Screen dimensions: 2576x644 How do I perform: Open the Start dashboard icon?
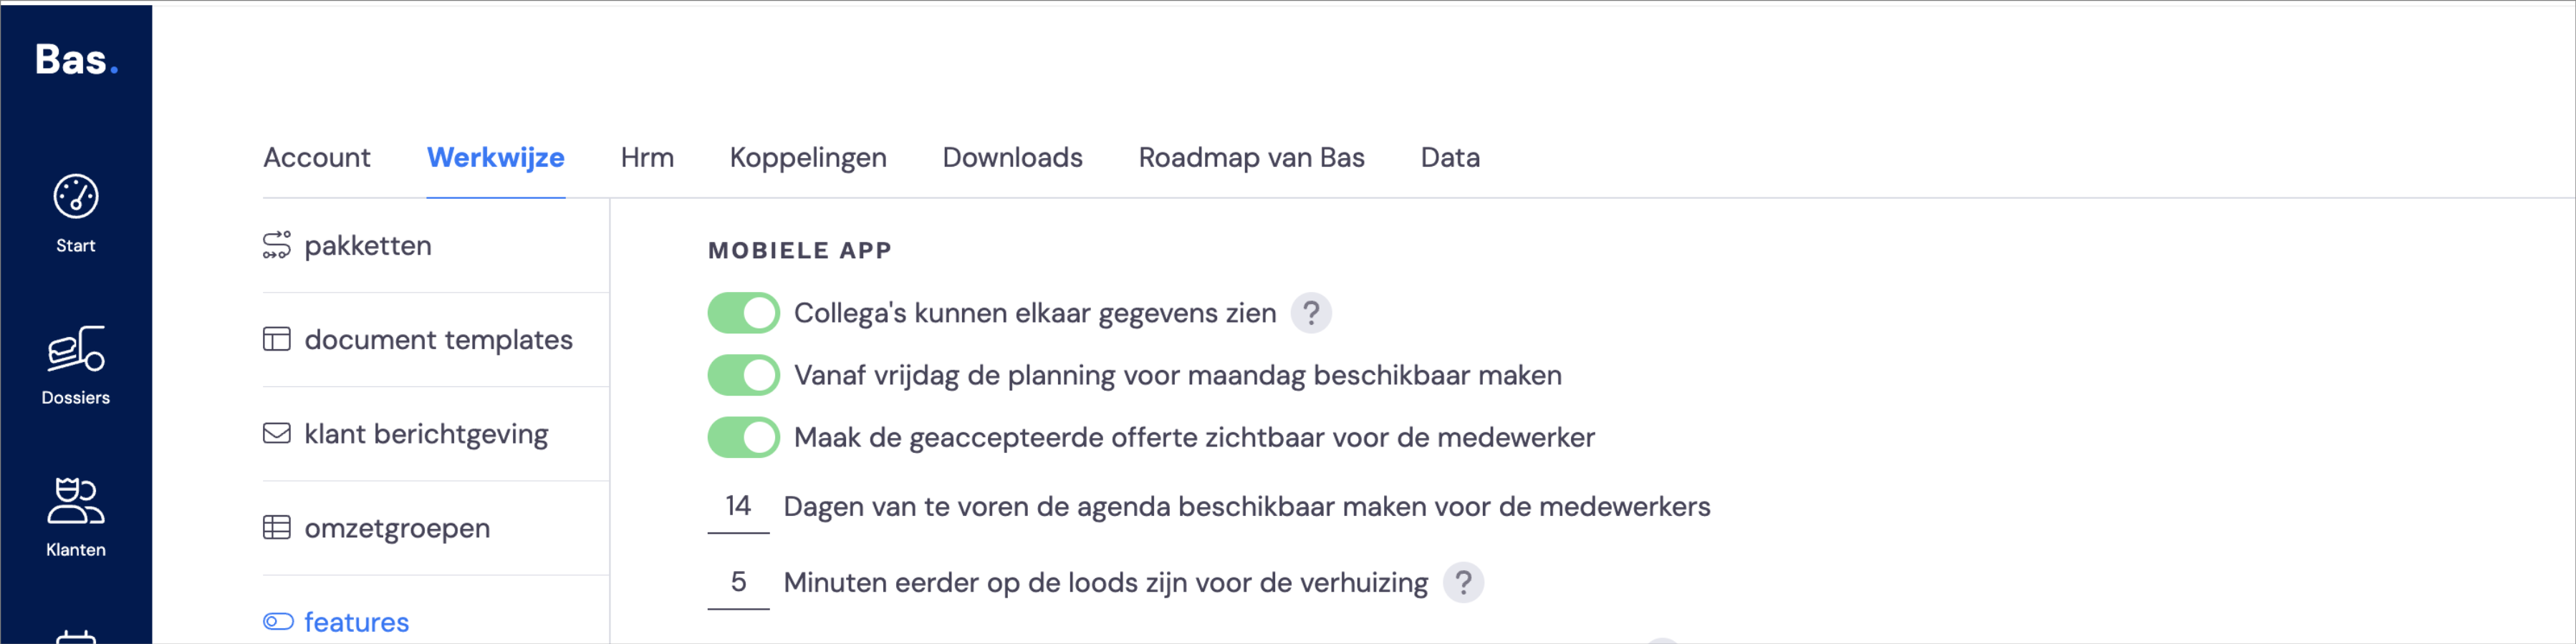pos(76,195)
